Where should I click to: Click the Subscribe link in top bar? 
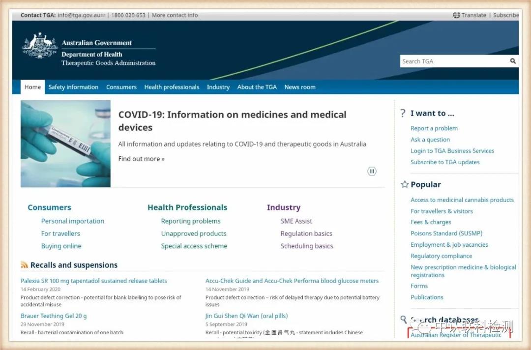[x=505, y=15]
